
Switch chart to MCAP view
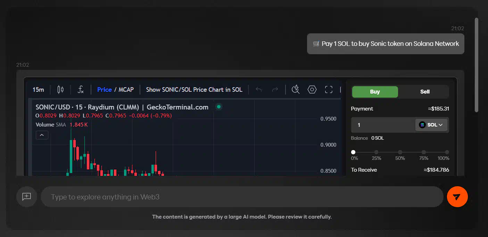point(126,90)
